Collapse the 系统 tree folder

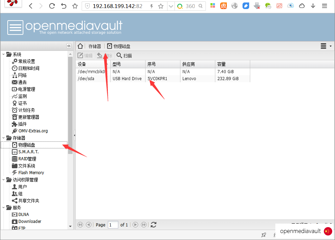tap(3, 54)
